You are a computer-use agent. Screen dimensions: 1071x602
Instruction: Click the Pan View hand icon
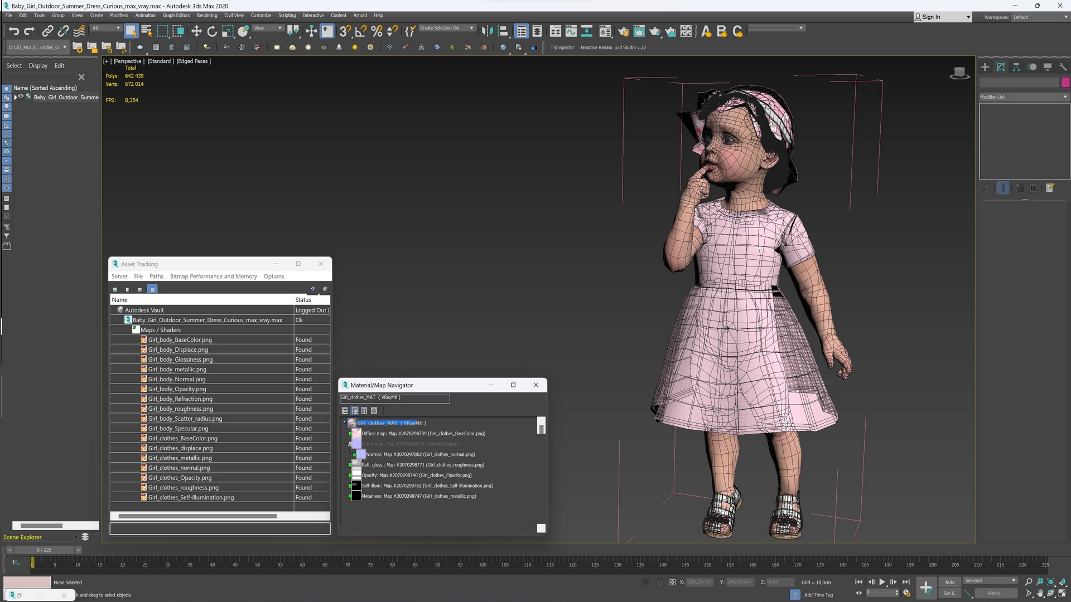pyautogui.click(x=1040, y=594)
